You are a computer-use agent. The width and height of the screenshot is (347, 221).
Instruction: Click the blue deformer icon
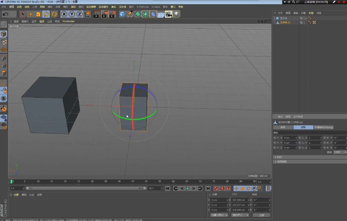click(153, 14)
